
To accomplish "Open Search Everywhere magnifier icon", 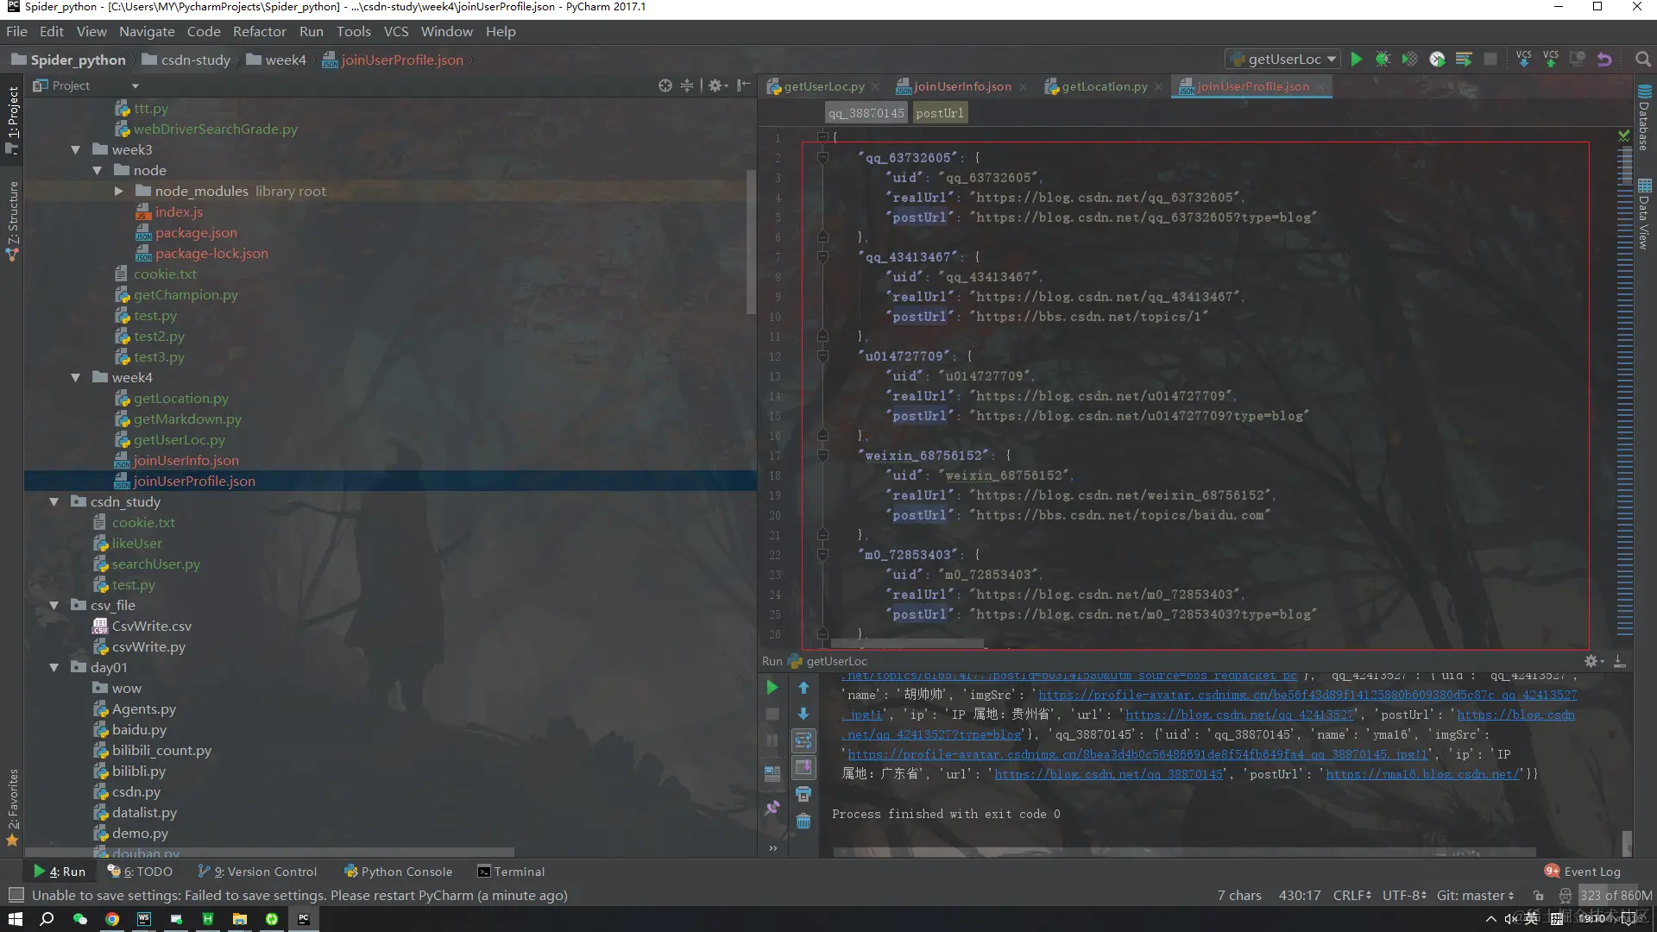I will 1642,60.
